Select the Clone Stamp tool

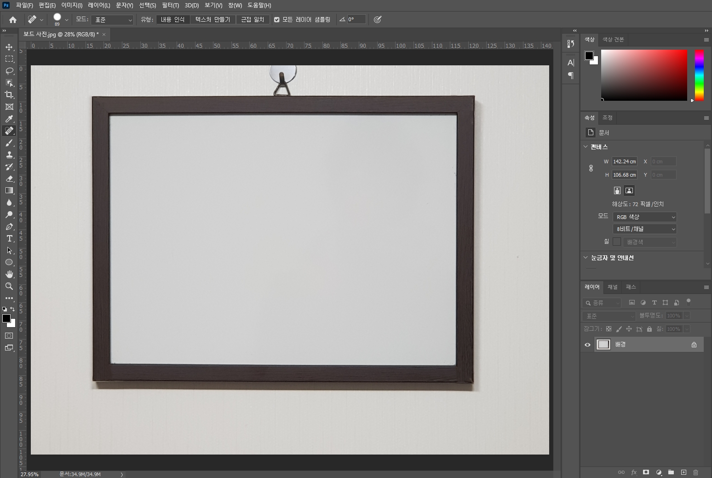9,155
